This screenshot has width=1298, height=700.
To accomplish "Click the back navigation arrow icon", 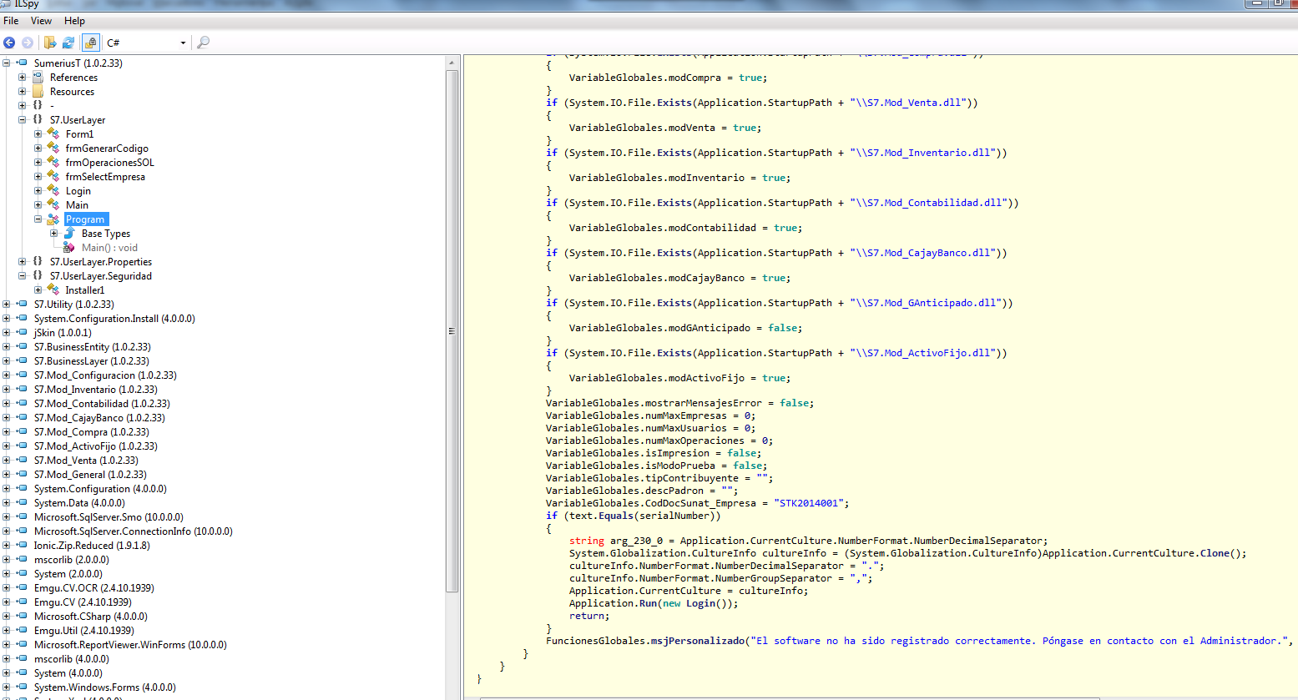I will tap(9, 43).
